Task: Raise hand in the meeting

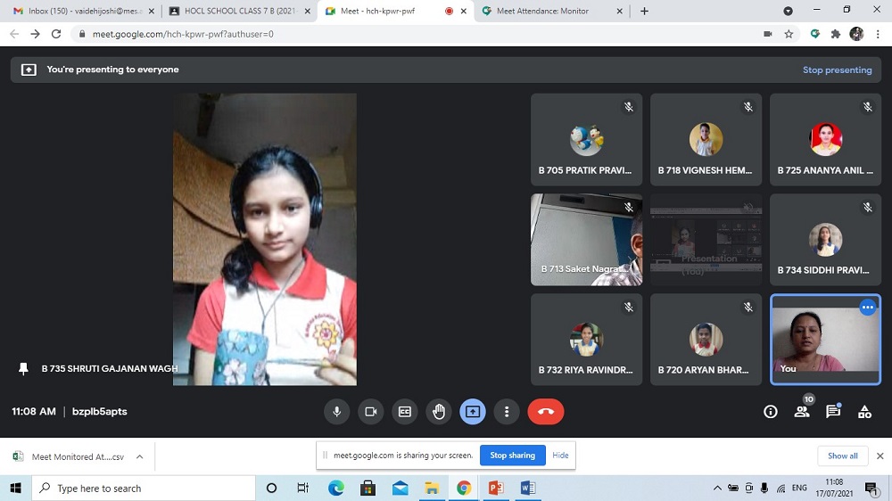Action: (x=439, y=412)
